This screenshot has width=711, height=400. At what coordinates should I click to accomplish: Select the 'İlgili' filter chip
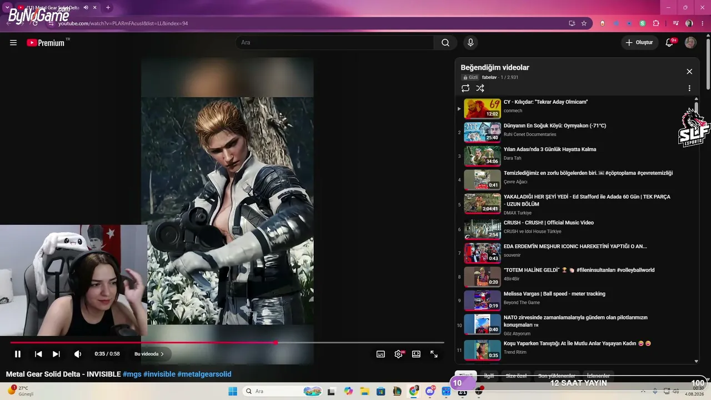coord(489,376)
